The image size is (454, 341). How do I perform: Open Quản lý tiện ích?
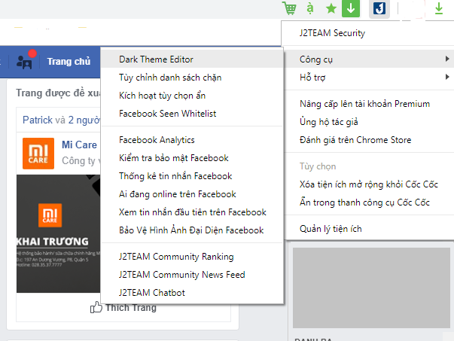pos(369,229)
